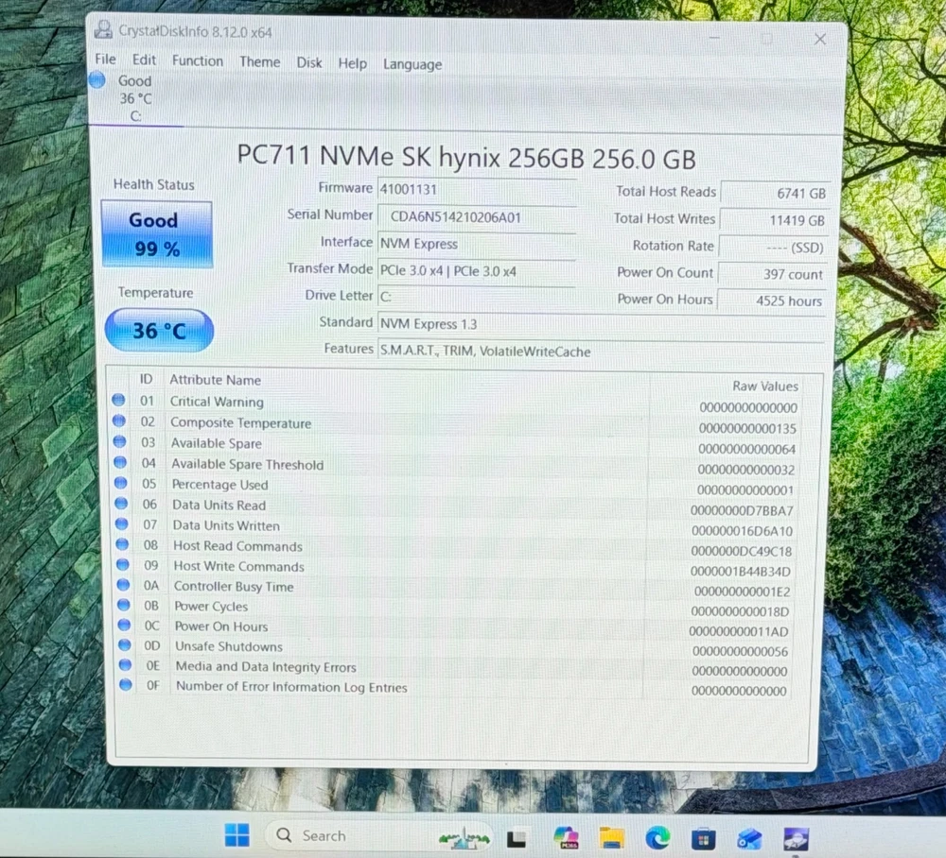The image size is (946, 858).
Task: Click the status orb beside Unsafe Shutdowns
Action: (124, 645)
